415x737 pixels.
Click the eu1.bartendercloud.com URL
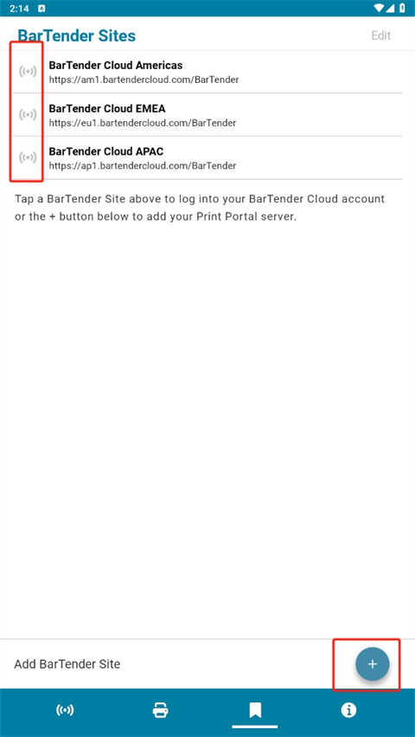(143, 123)
